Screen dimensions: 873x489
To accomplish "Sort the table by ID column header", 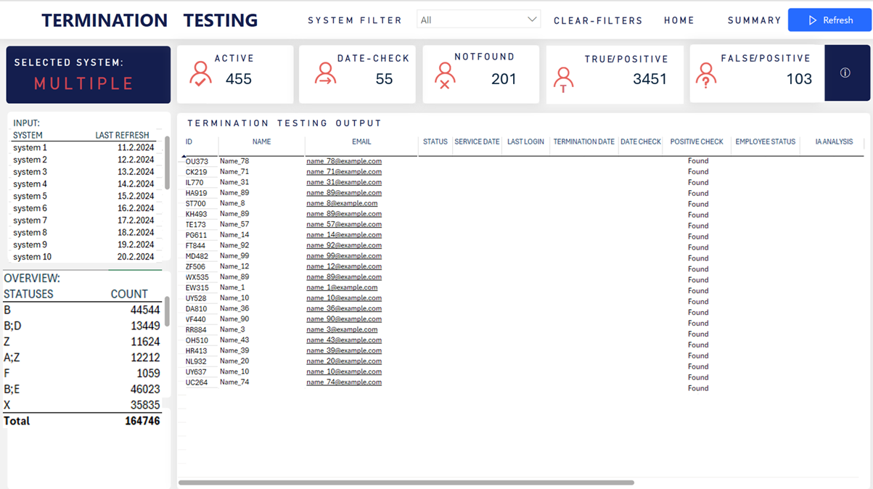I will tap(189, 142).
